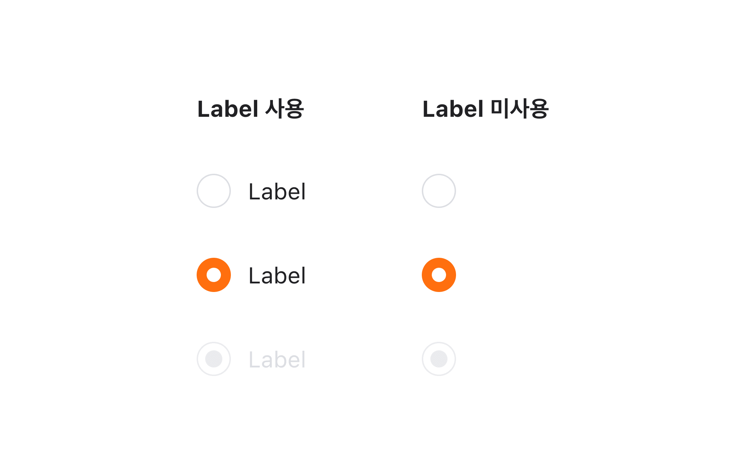751x470 pixels.
Task: Click the gray outline of the unlabeled empty radio
Action: (x=423, y=191)
